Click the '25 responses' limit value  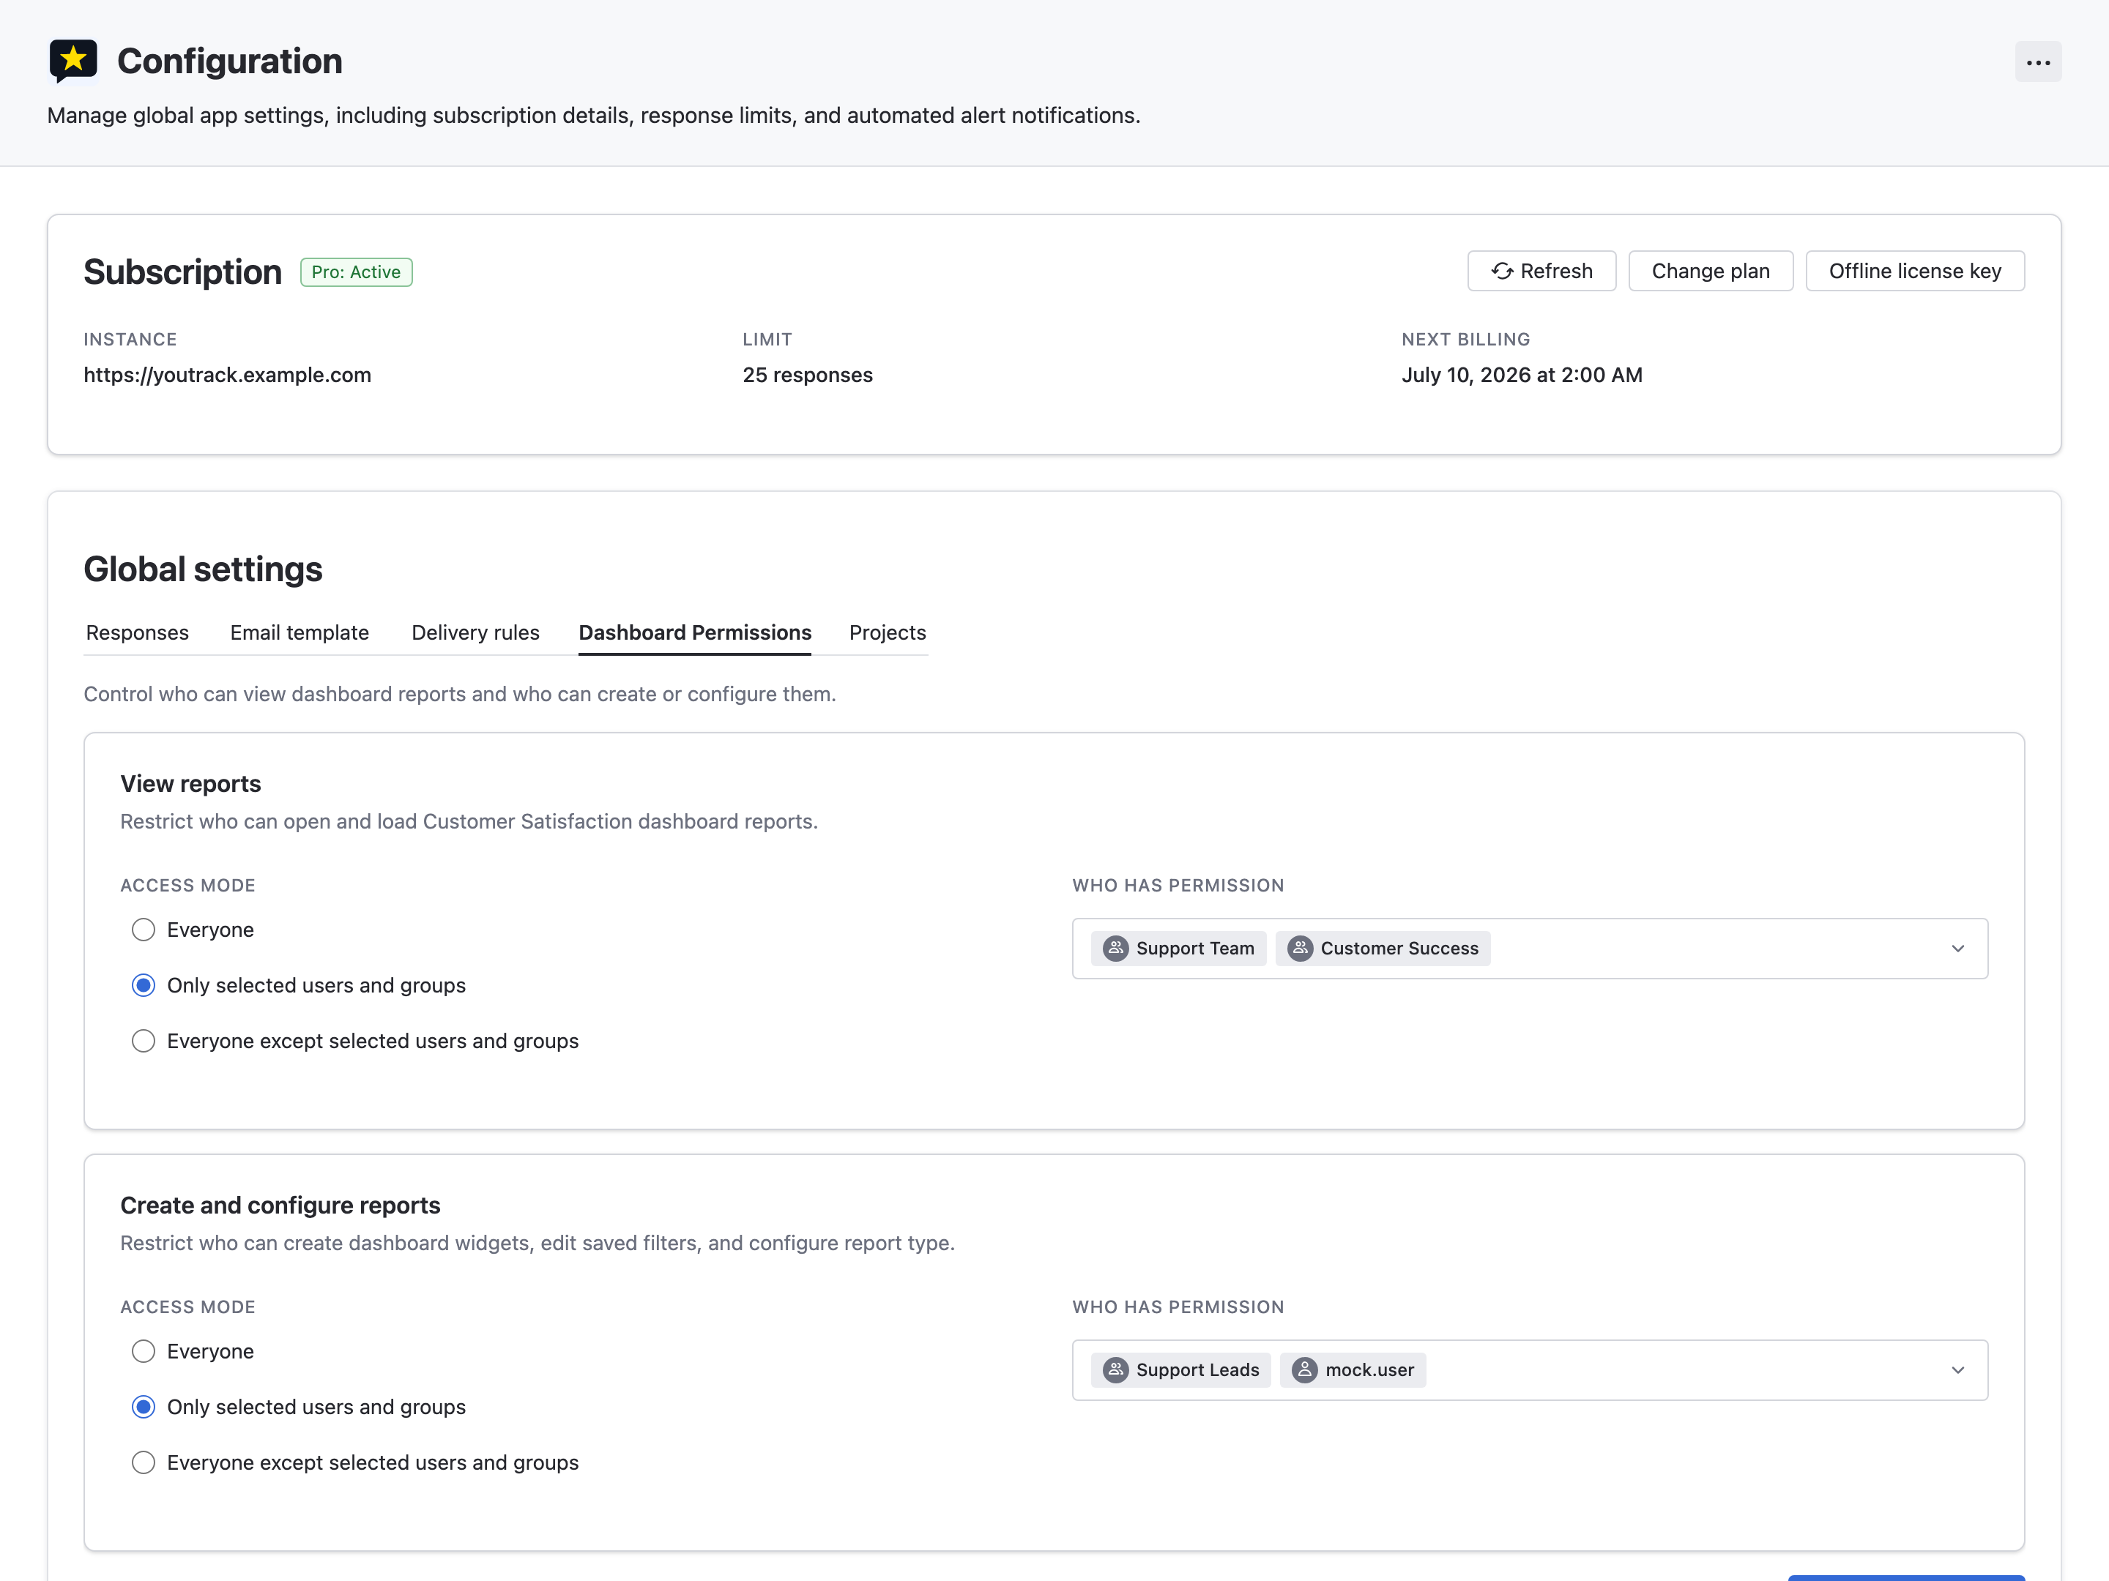(808, 375)
